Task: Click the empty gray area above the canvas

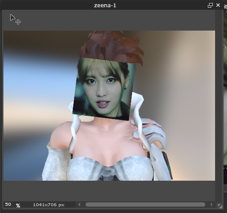Action: coord(109,20)
